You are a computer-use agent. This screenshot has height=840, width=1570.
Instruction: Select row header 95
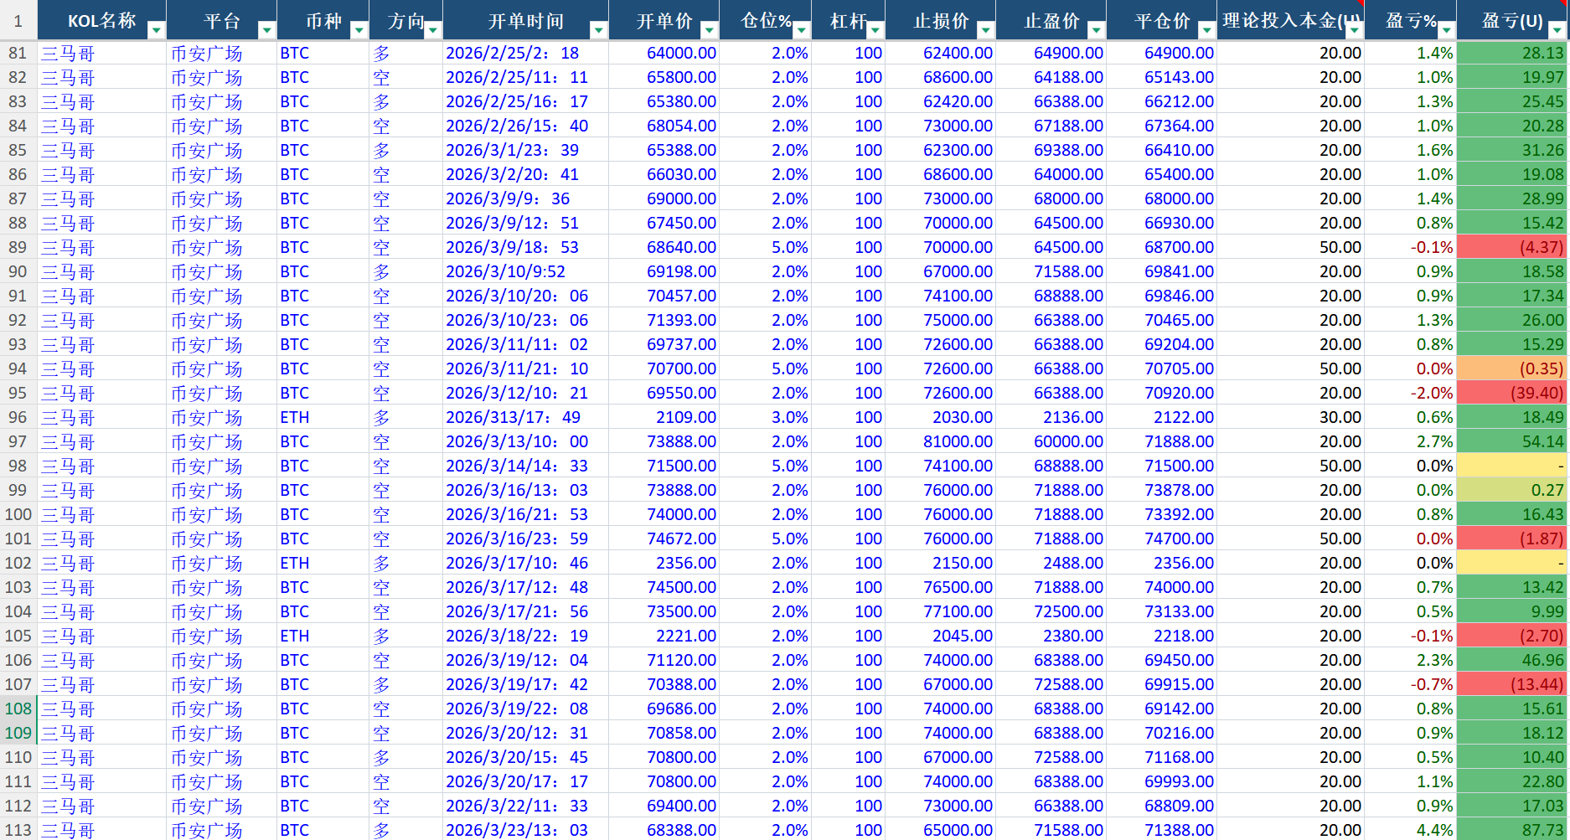click(18, 393)
